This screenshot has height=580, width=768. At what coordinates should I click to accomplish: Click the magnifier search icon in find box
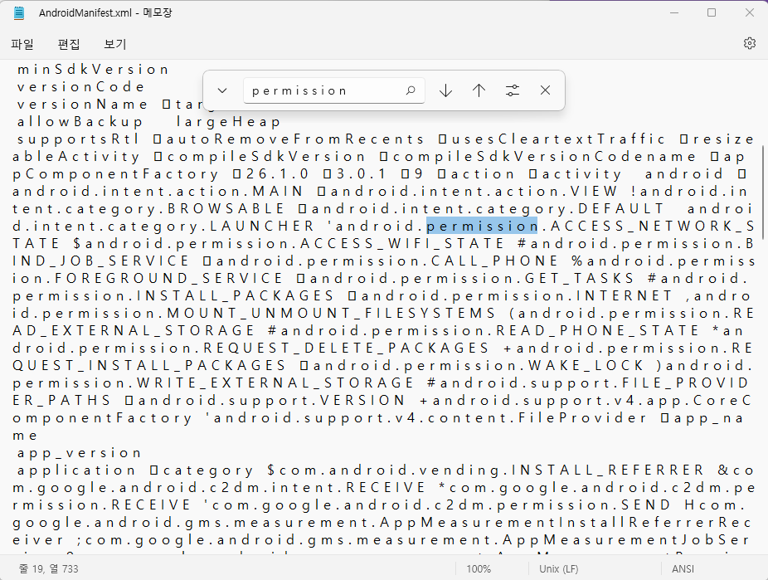tap(411, 90)
